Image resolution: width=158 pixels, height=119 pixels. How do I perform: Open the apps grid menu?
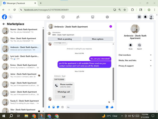click(x=139, y=17)
